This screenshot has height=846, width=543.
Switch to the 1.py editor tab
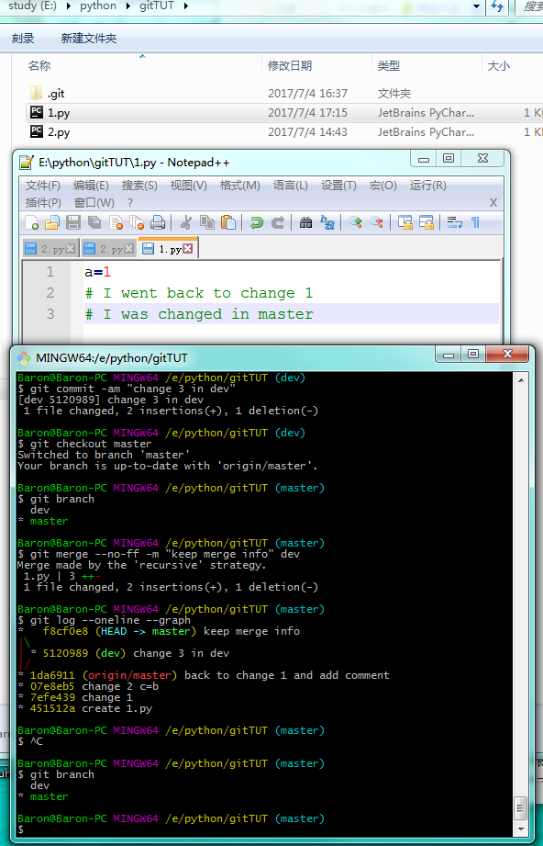tap(169, 249)
